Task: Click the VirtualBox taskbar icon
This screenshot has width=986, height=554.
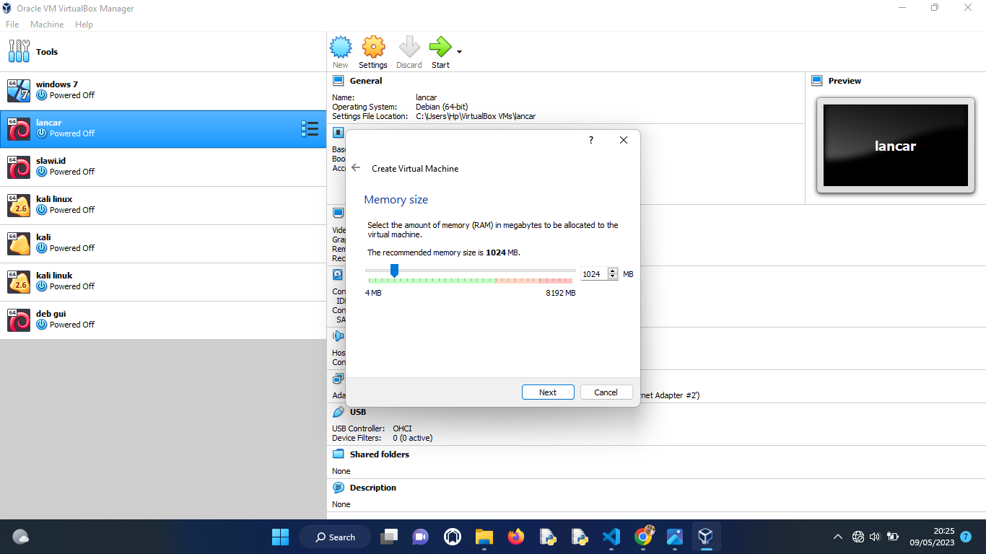Action: pos(706,537)
